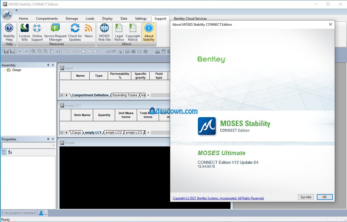Switch to the Damage ribbon tab
The height and width of the screenshot is (222, 347).
[72, 19]
